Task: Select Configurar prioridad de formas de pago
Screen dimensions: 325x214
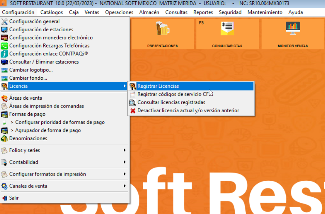Action: click(65, 122)
